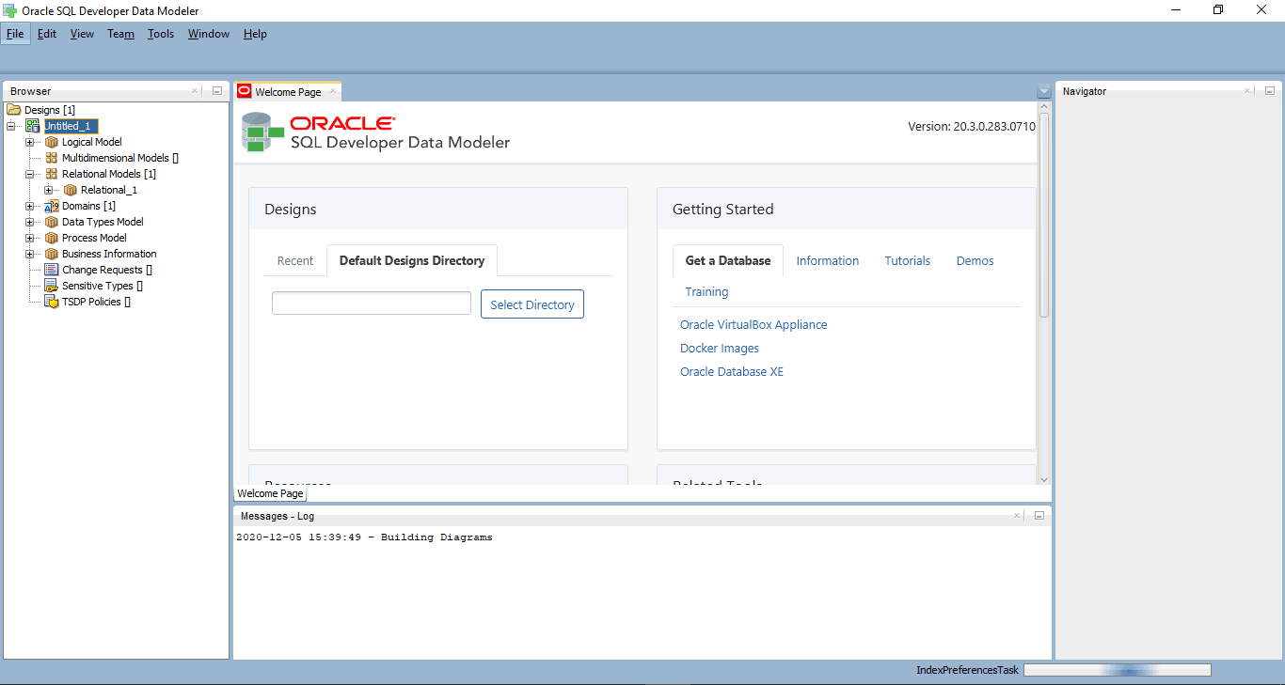Click the Multidimensional Models icon in Browser
Screen dimensions: 1285x685
(52, 158)
